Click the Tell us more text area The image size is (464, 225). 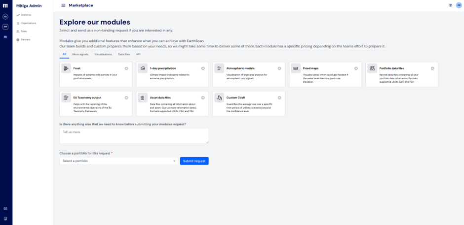click(133, 136)
